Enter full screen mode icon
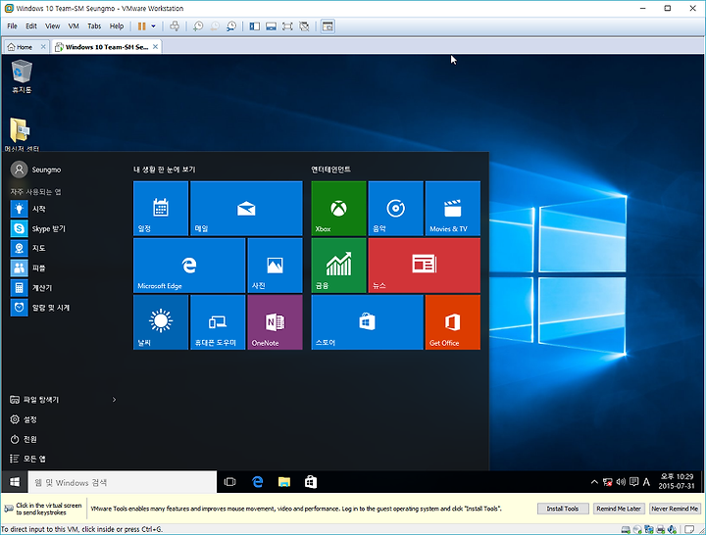Viewport: 706px width, 535px height. [x=287, y=26]
